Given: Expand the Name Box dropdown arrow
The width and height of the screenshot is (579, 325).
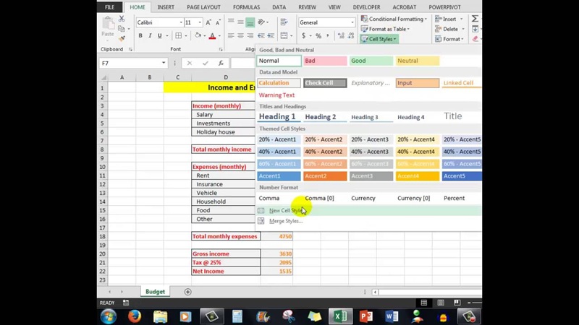Looking at the screenshot, I should coord(164,63).
